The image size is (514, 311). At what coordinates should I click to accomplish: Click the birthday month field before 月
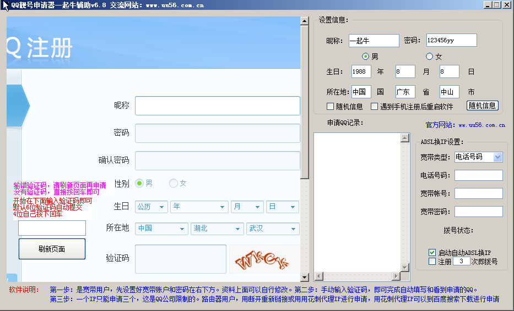tap(405, 71)
